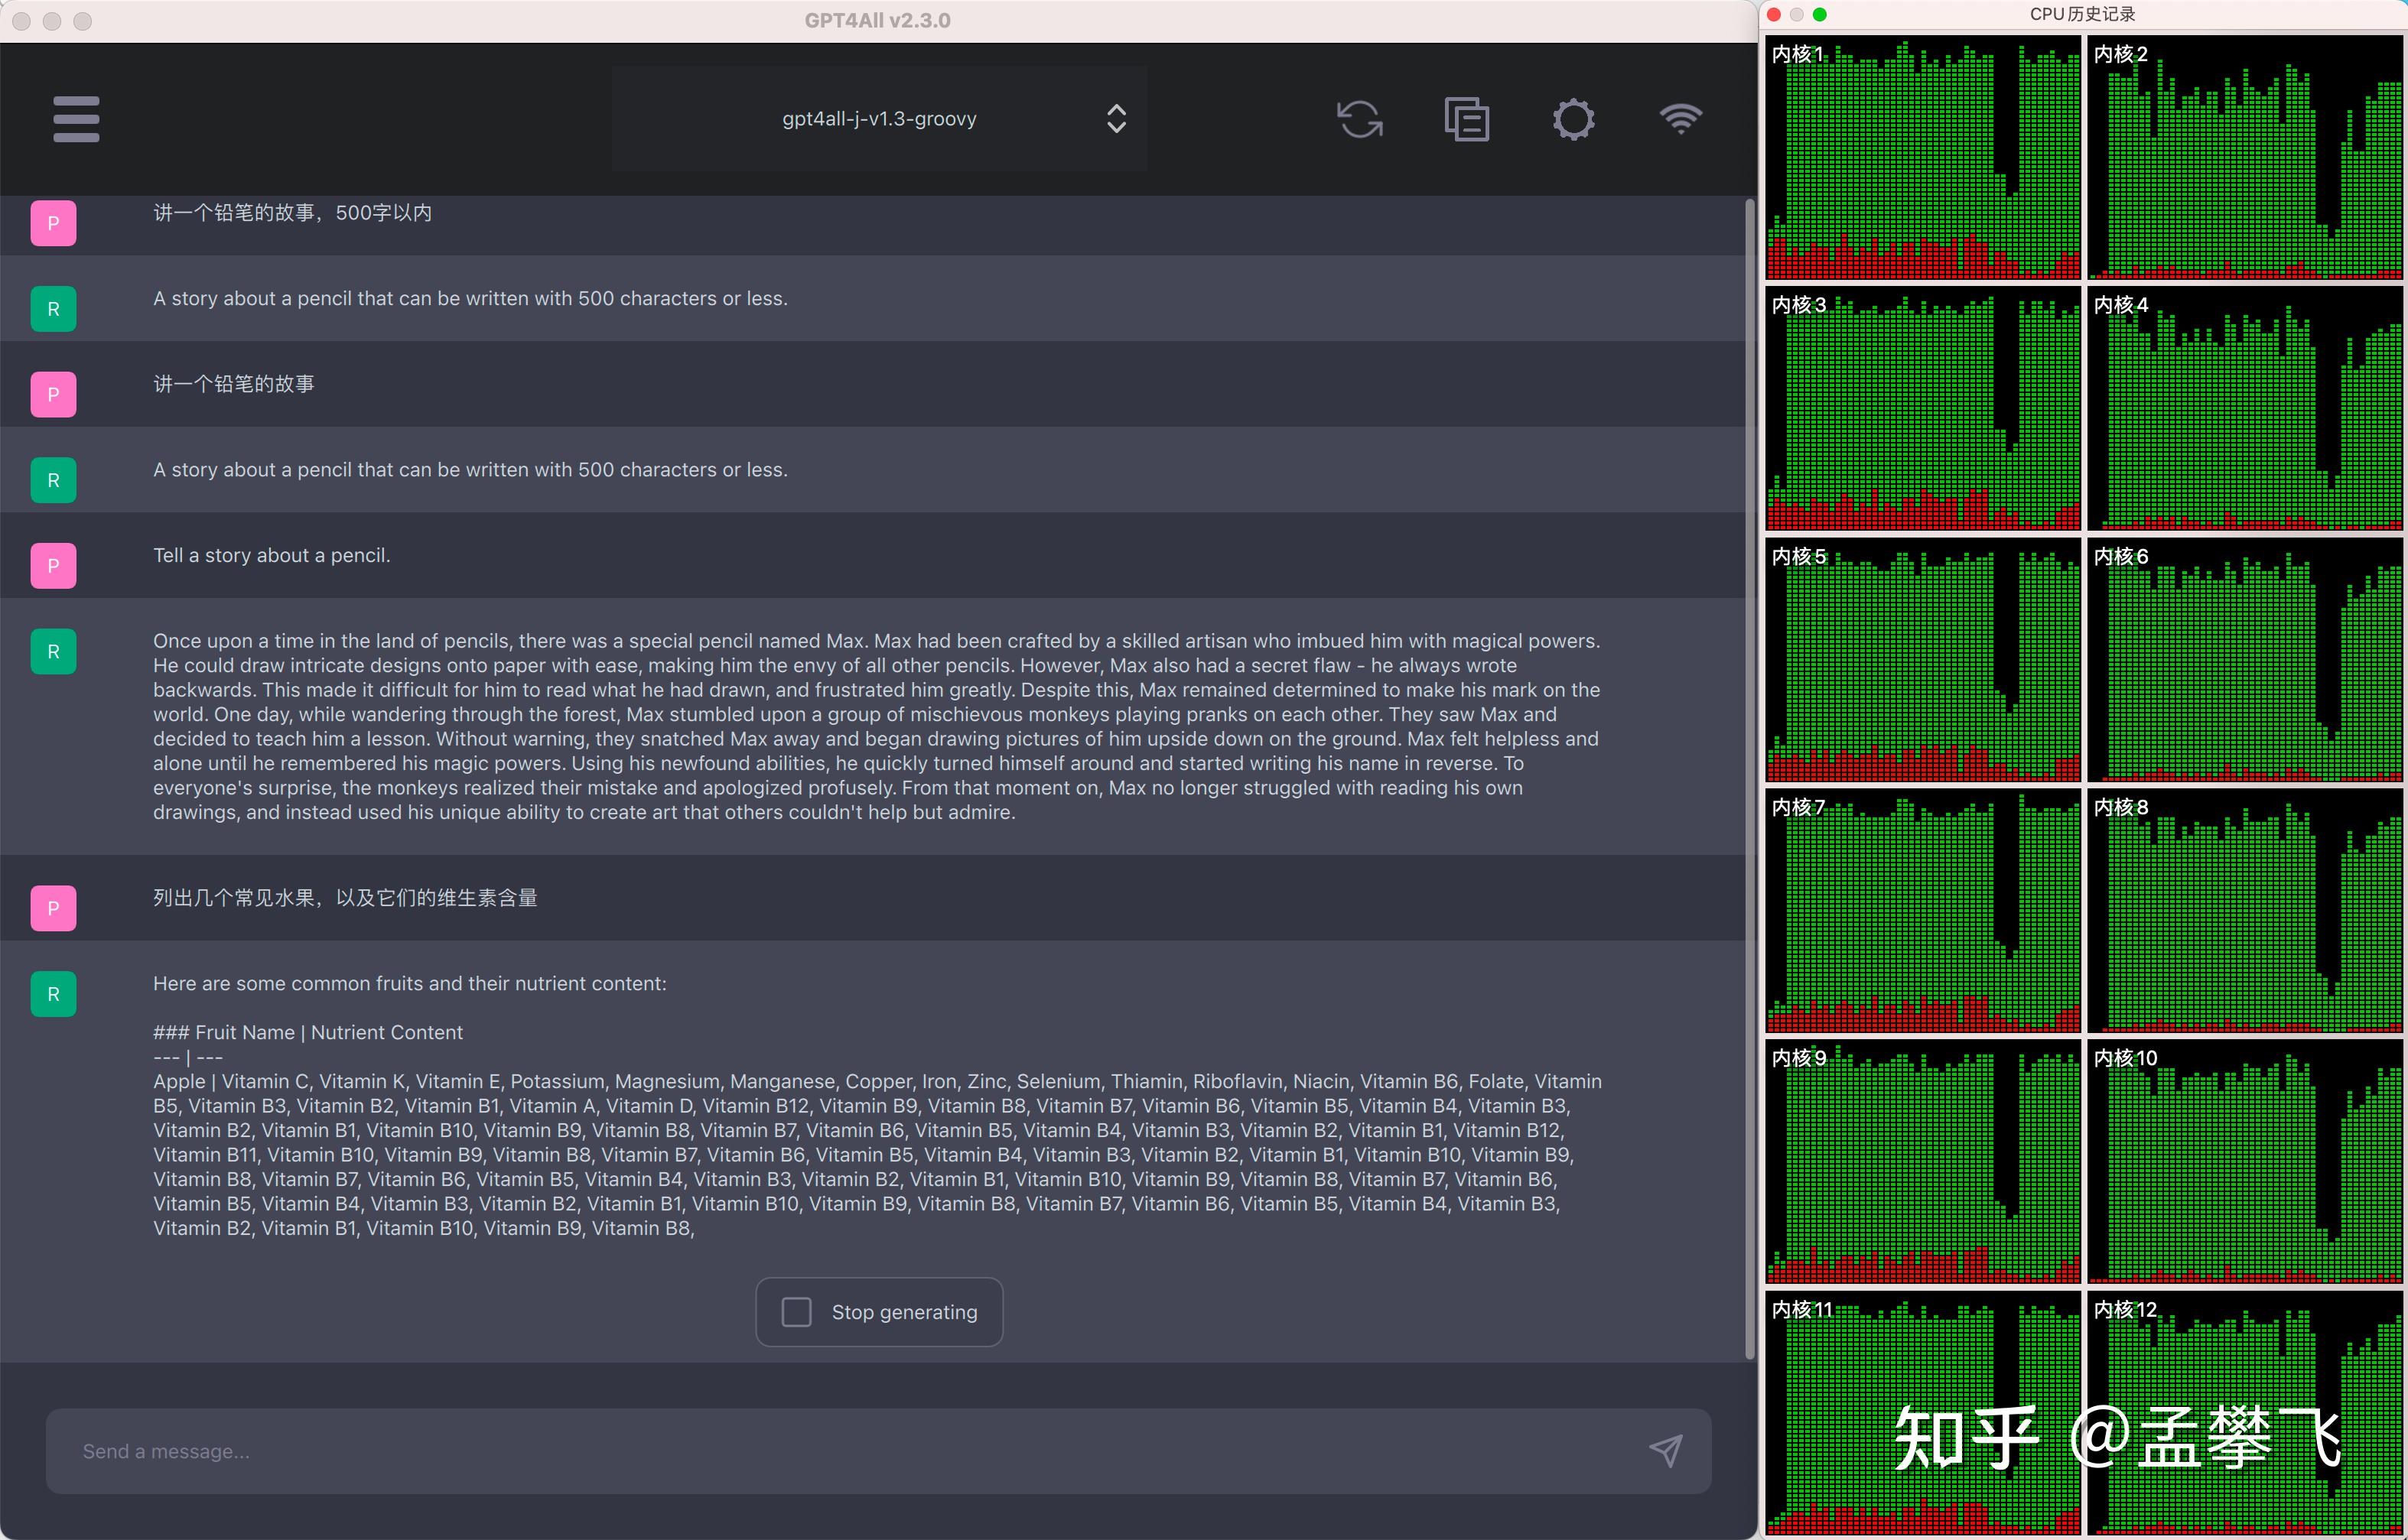Open the gpt4all-j-v1.3-groovy model dropdown
2408x1540 pixels.
[x=878, y=119]
